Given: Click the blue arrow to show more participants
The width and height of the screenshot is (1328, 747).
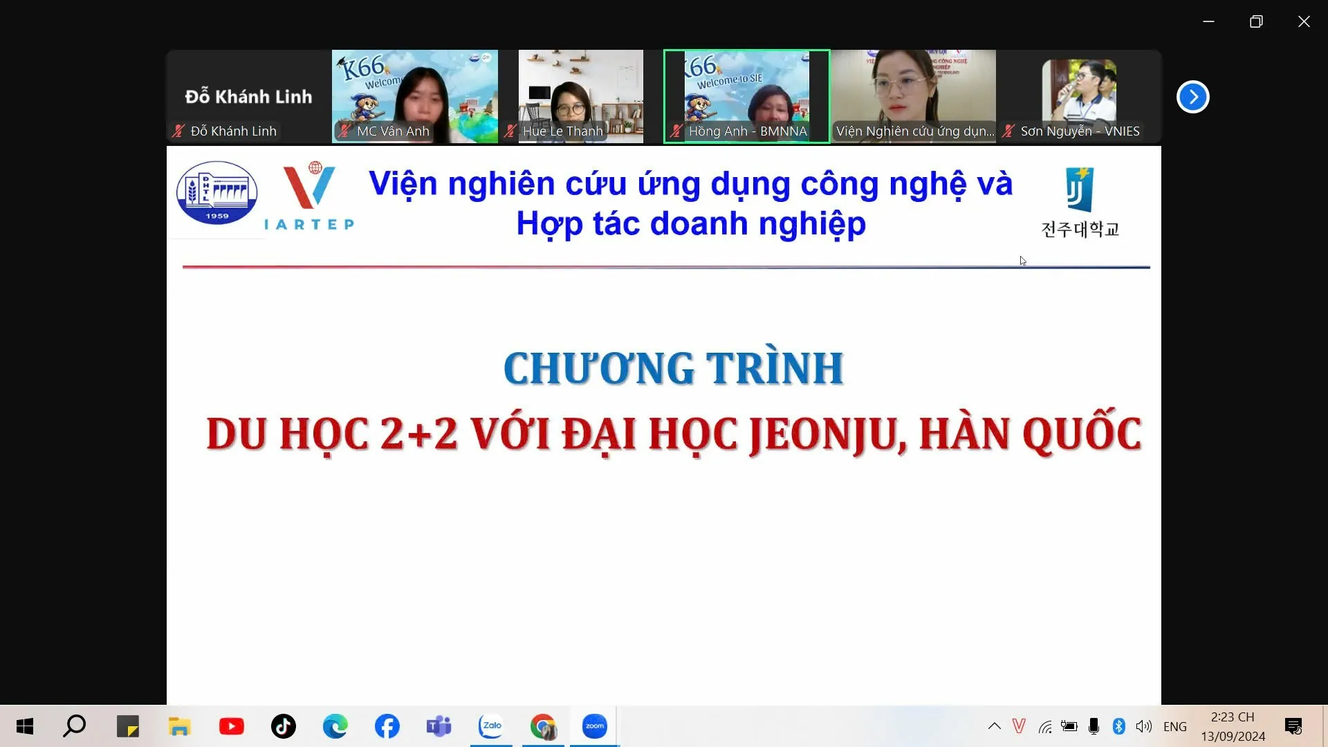Looking at the screenshot, I should [x=1192, y=97].
